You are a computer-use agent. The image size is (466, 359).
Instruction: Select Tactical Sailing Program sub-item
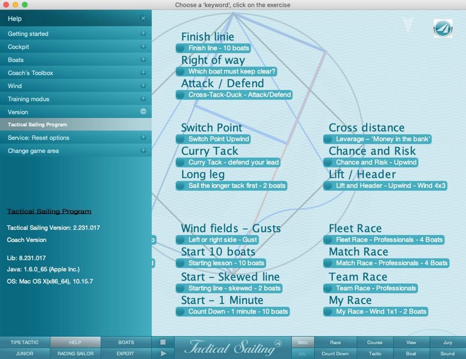[76, 124]
